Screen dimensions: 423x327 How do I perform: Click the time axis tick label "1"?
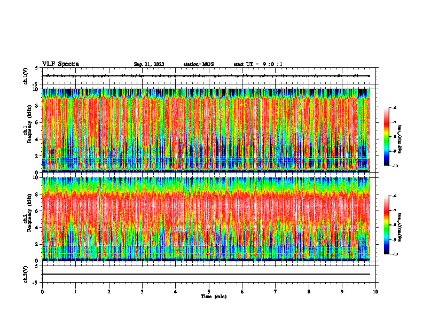coord(75,292)
